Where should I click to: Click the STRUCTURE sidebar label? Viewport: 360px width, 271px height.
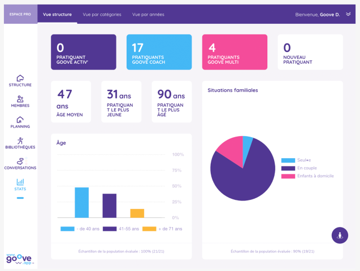point(20,85)
